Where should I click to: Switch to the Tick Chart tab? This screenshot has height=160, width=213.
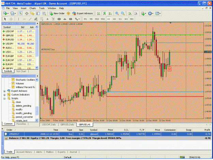pyautogui.click(x=21, y=71)
